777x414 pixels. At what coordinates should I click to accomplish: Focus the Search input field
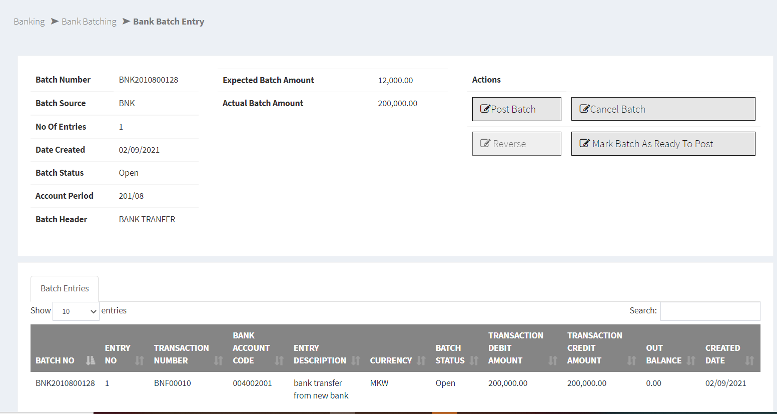710,311
